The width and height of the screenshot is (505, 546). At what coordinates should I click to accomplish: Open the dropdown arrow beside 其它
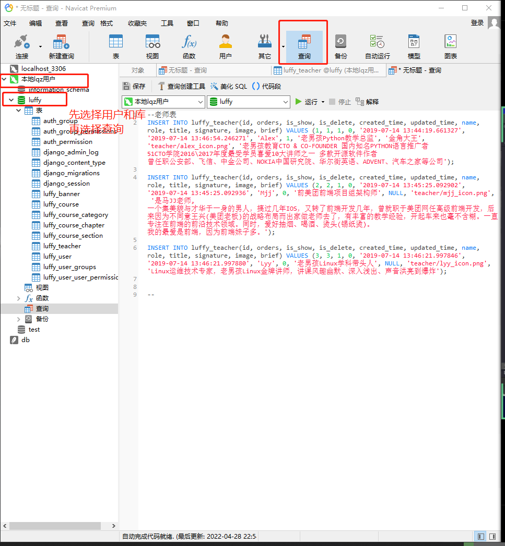point(283,46)
